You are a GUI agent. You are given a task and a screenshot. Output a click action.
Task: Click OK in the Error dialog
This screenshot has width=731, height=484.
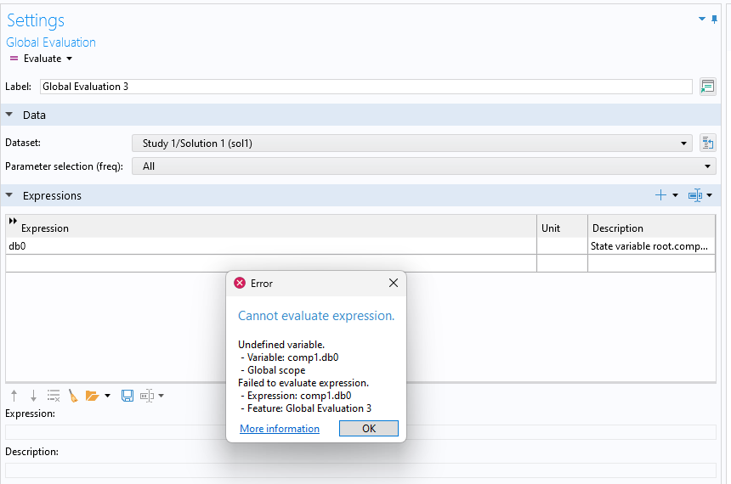coord(368,429)
